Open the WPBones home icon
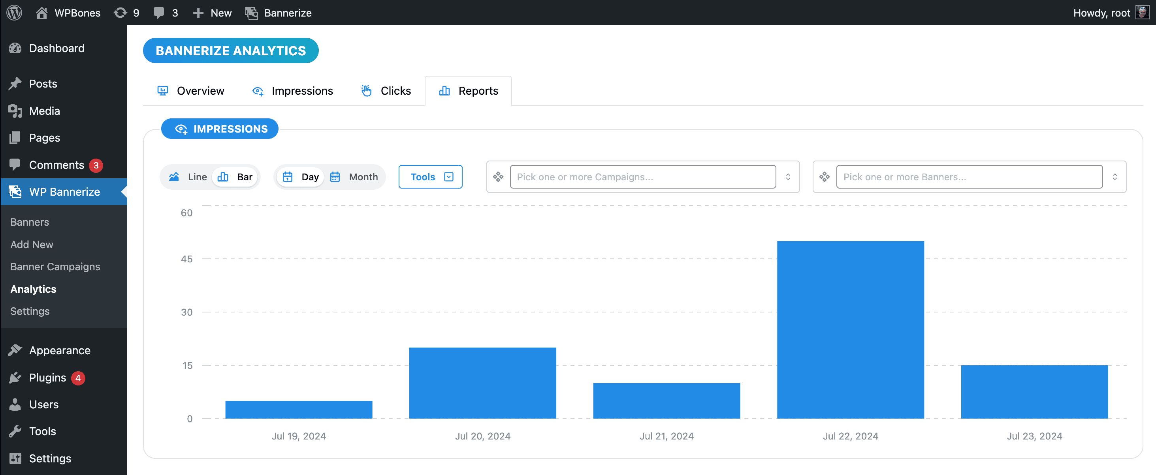The width and height of the screenshot is (1156, 475). pos(42,13)
